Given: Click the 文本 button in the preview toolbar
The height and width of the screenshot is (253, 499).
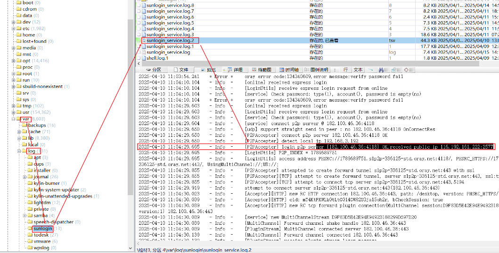Looking at the screenshot, I should pos(358,70).
